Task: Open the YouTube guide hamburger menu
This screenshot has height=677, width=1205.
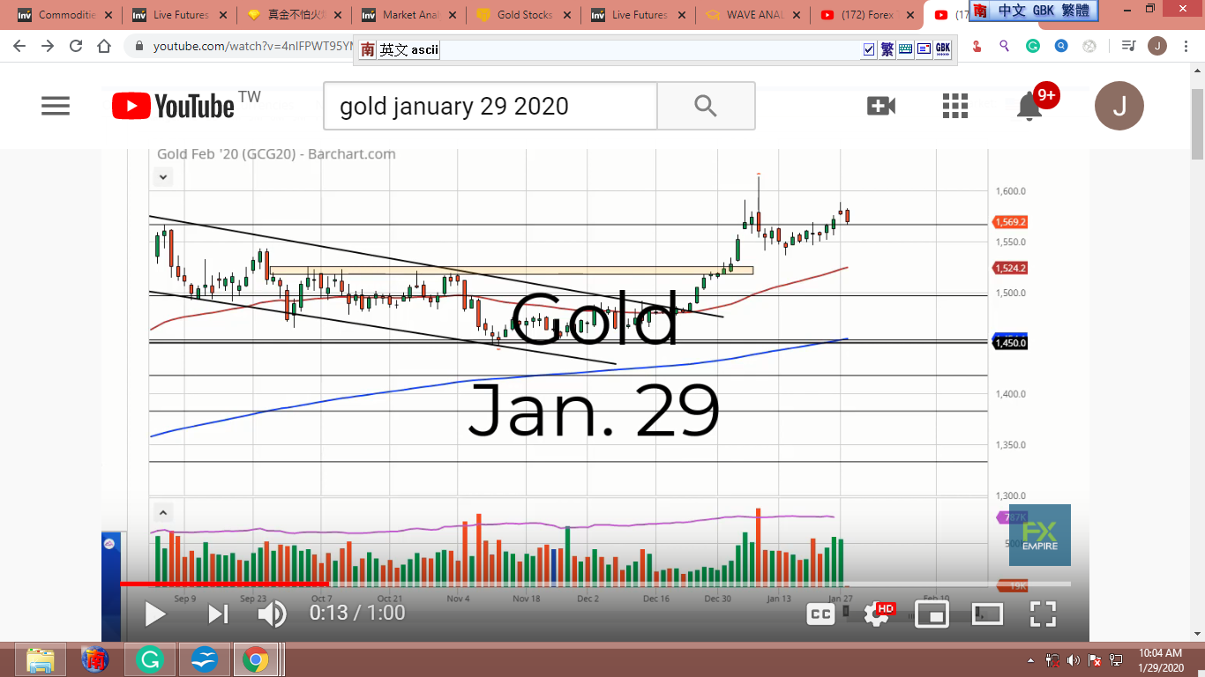Action: (x=55, y=107)
